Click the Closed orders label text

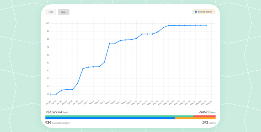(205, 12)
